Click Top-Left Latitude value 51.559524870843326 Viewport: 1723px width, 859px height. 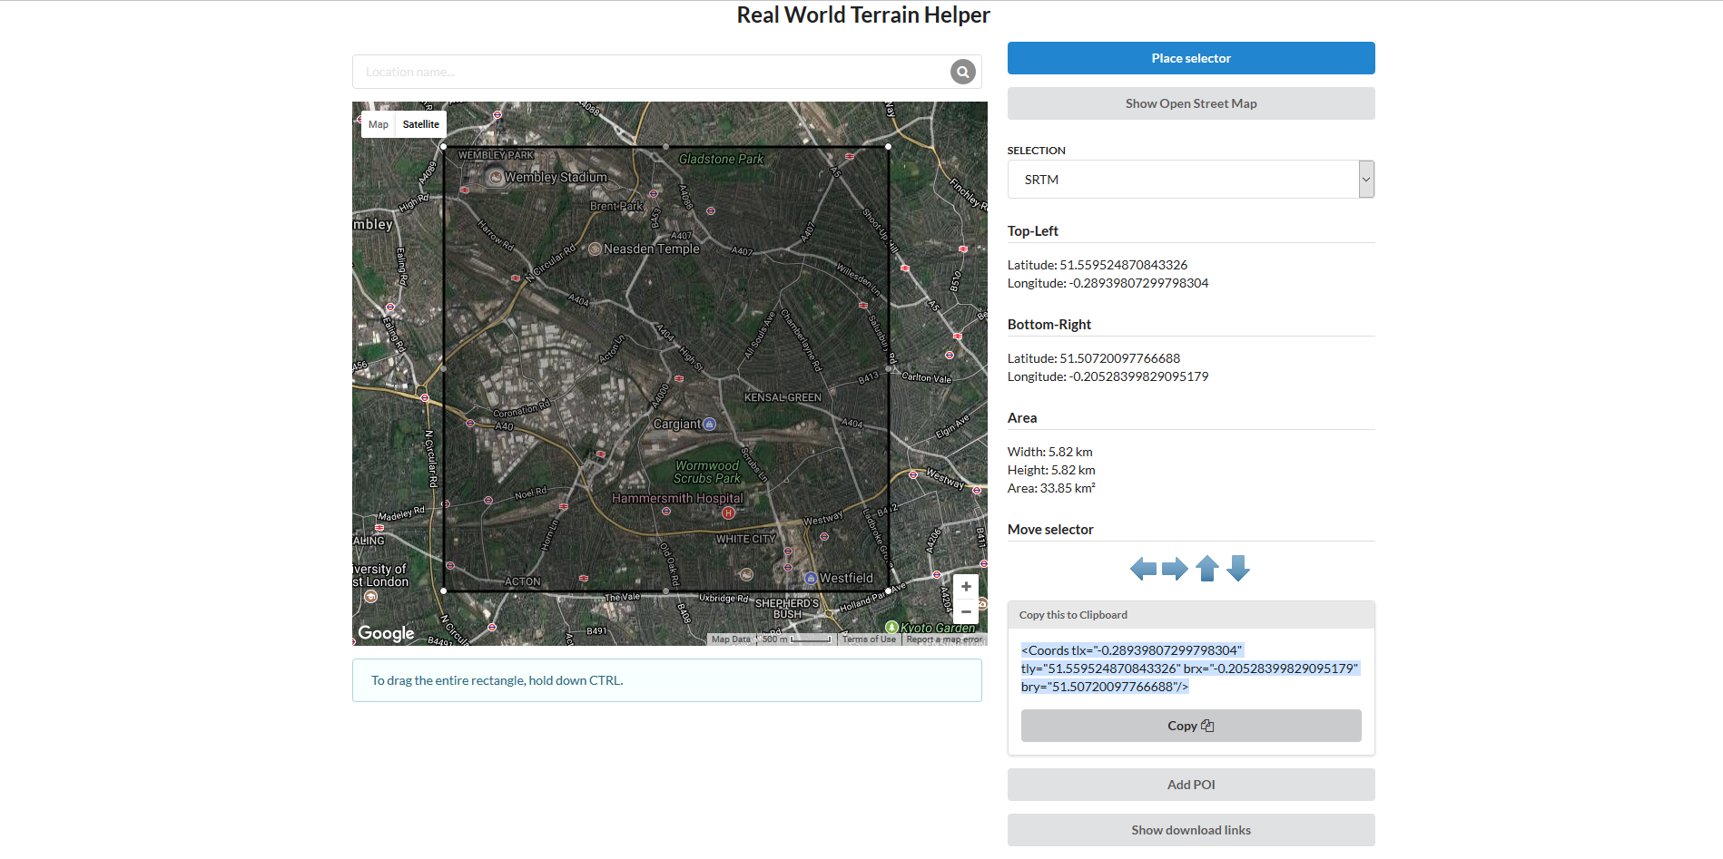coord(1124,265)
